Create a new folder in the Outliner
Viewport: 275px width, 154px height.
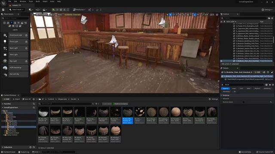[269, 18]
